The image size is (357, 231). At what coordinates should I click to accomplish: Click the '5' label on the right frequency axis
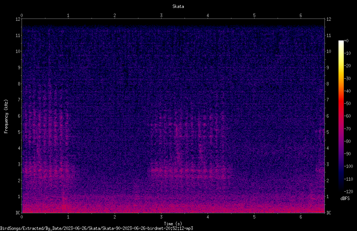pos(328,132)
